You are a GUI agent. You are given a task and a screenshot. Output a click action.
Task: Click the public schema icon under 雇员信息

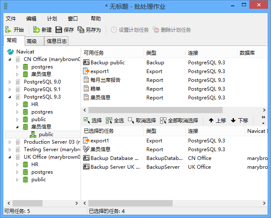33,134
